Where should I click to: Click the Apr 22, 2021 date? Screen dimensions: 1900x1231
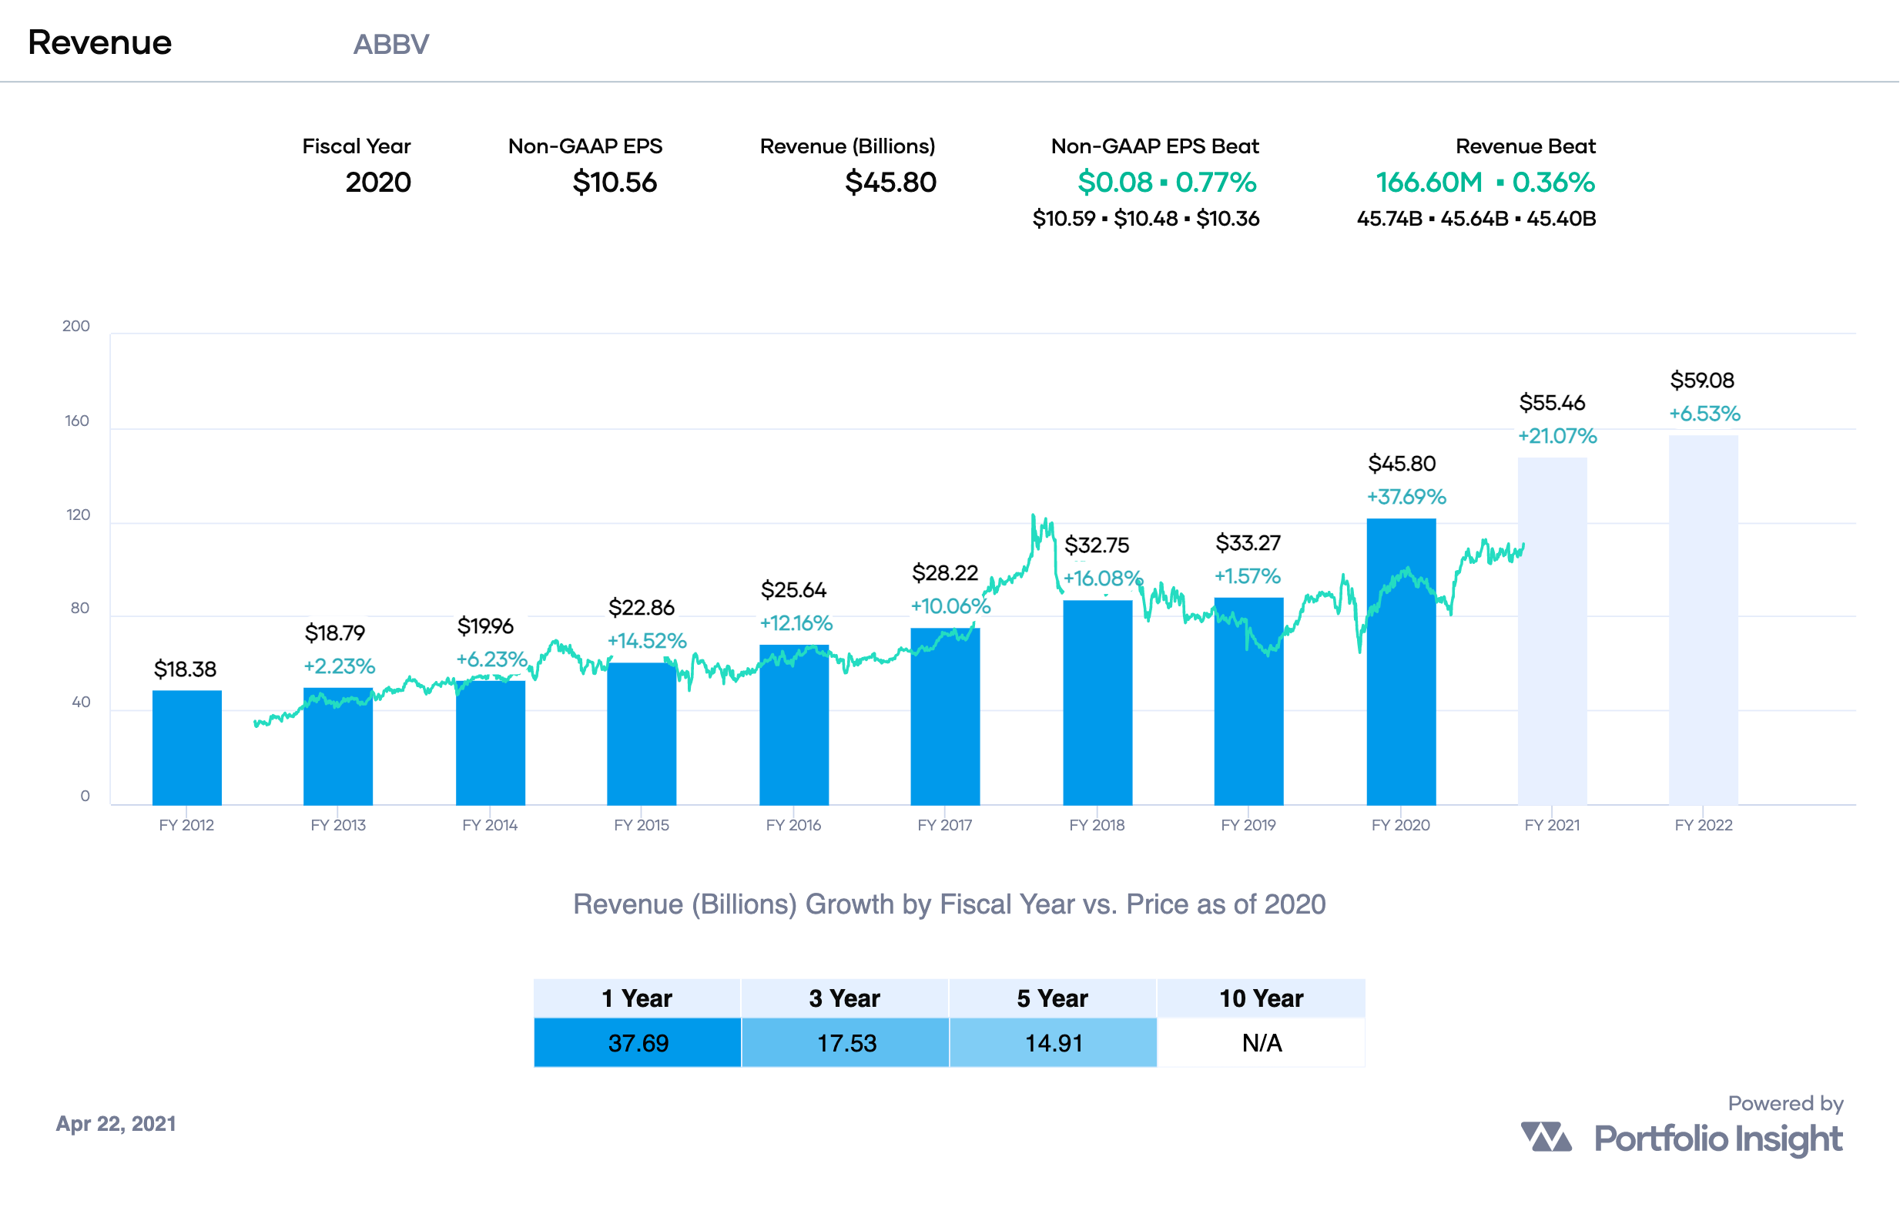116,1124
